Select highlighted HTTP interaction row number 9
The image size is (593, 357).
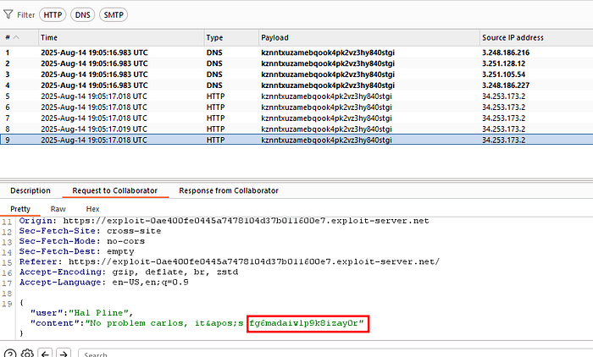(x=296, y=140)
